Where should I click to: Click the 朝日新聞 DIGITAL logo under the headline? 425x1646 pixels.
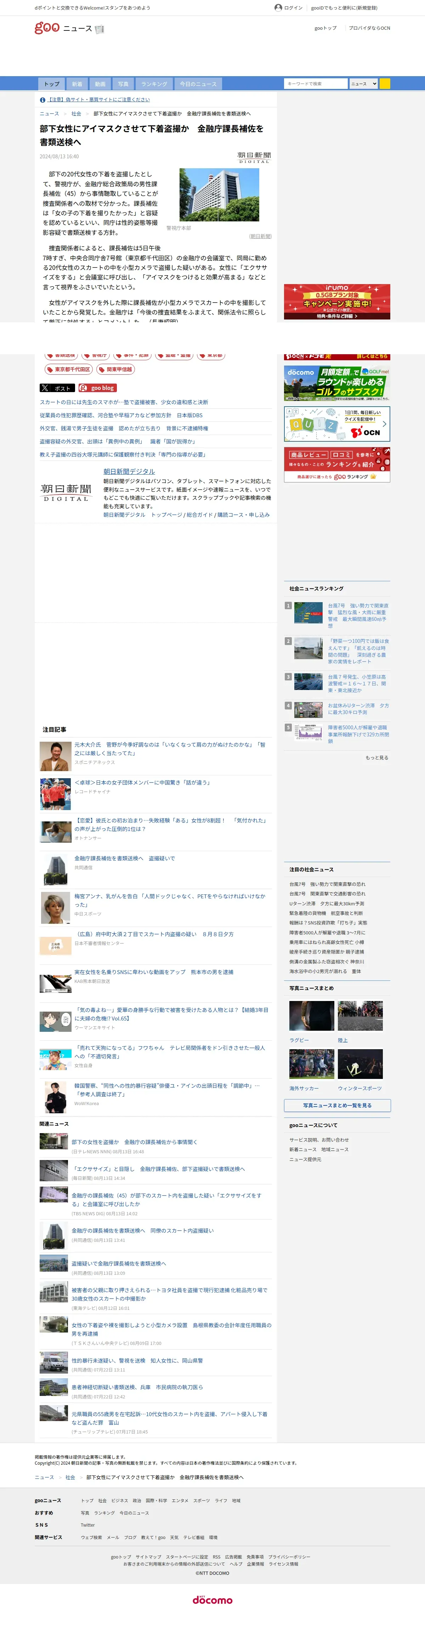coord(254,157)
